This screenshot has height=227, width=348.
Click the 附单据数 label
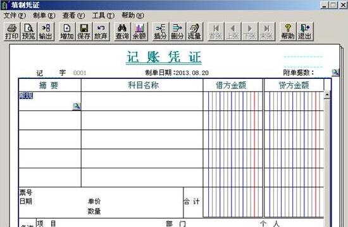(x=299, y=73)
